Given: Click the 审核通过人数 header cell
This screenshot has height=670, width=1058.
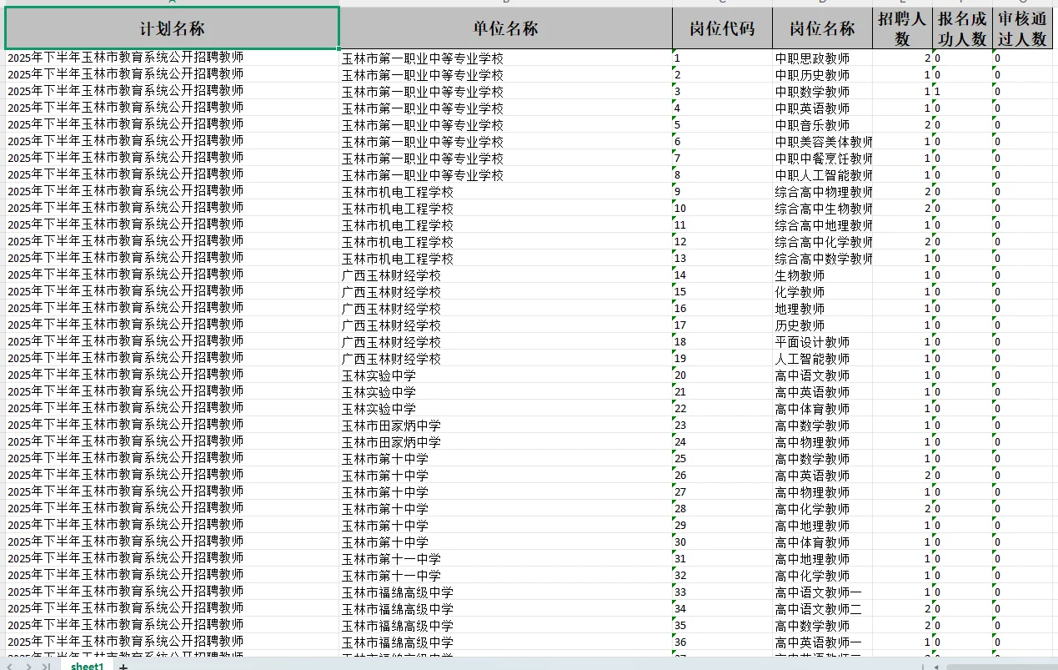Looking at the screenshot, I should [1024, 28].
